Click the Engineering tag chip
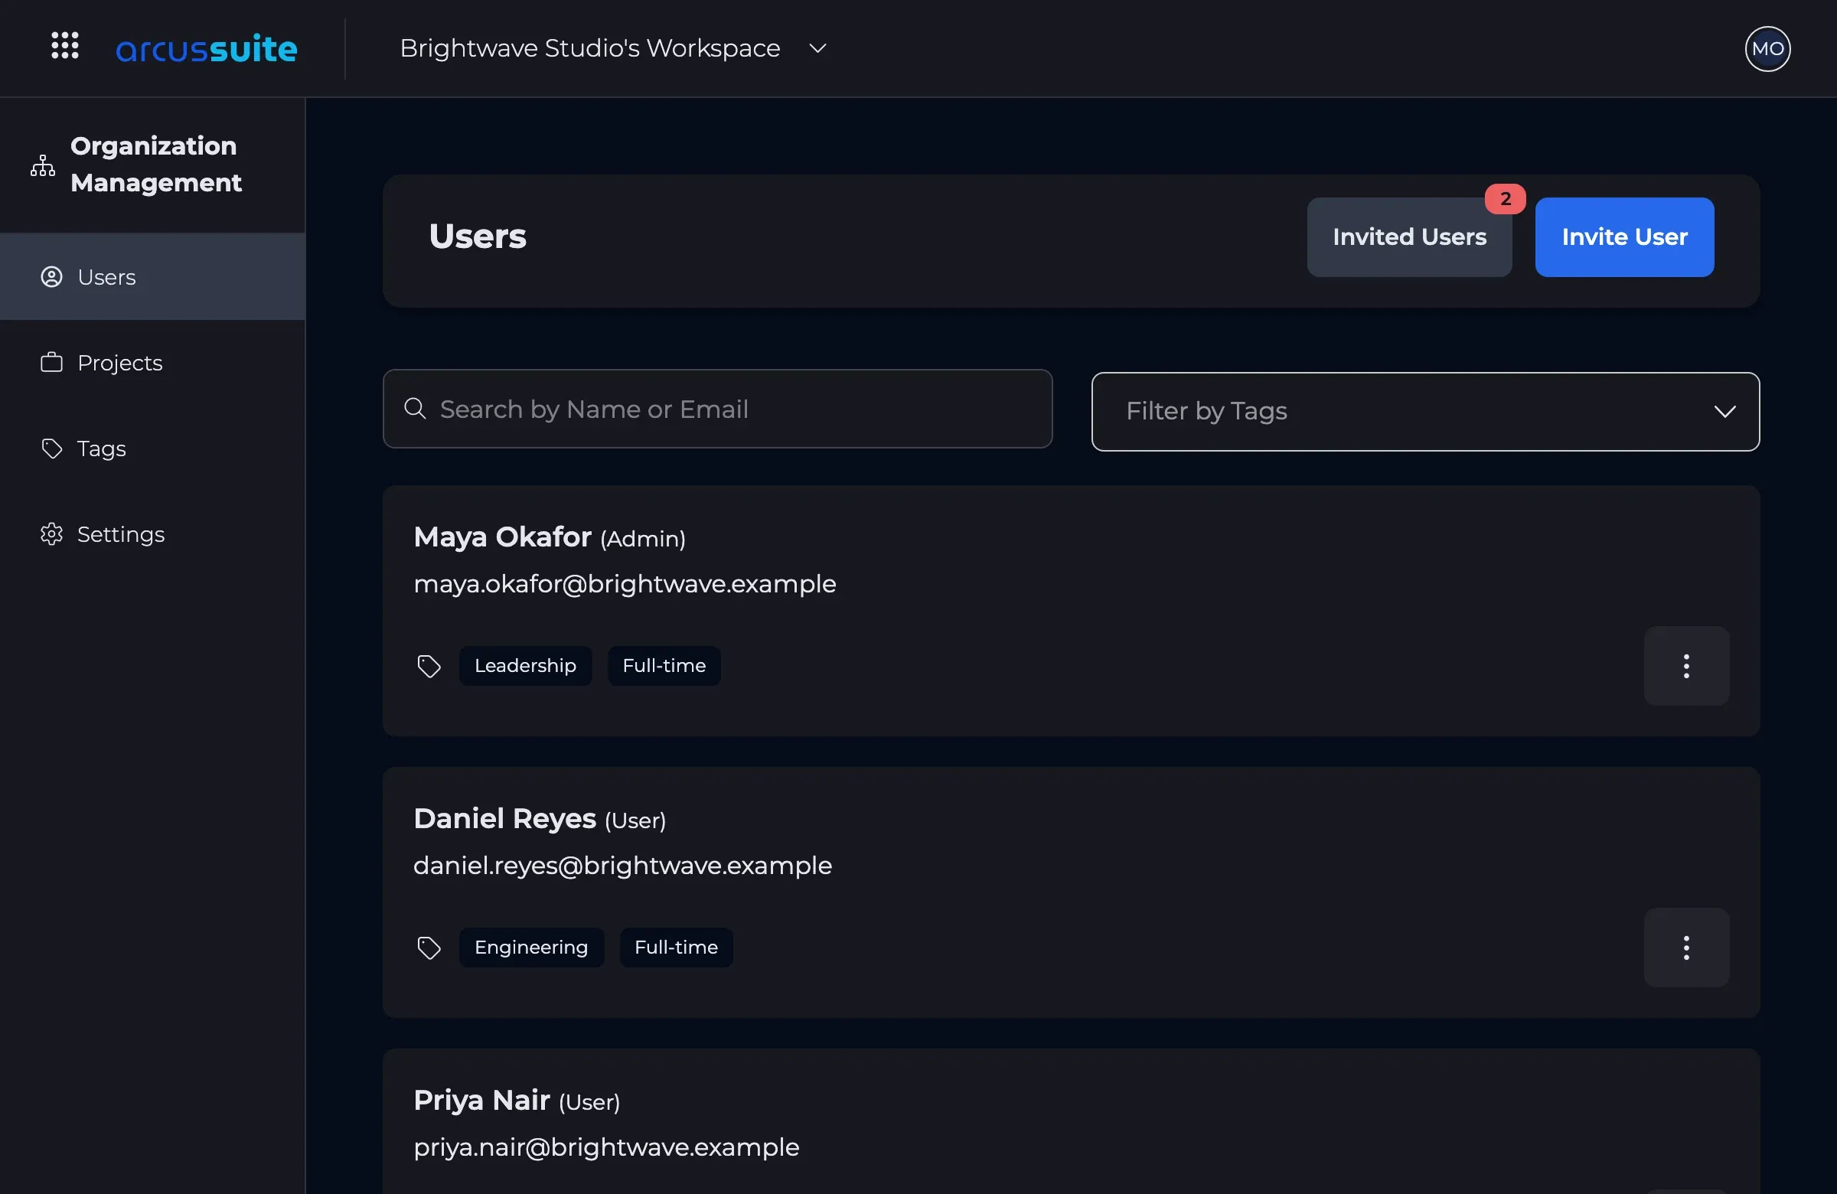The width and height of the screenshot is (1837, 1194). click(532, 948)
